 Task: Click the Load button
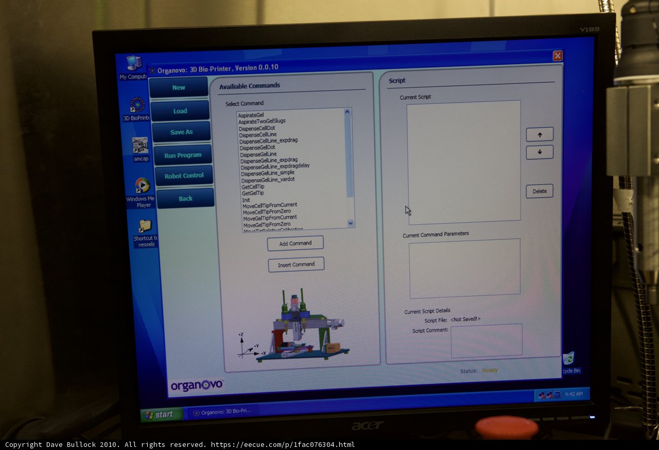[x=180, y=111]
